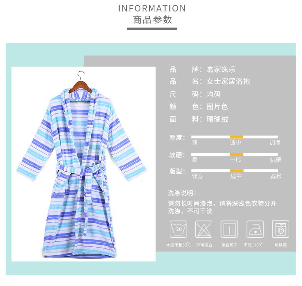Click the 加厚 label on thickness scale
The width and height of the screenshot is (302, 286).
[275, 142]
